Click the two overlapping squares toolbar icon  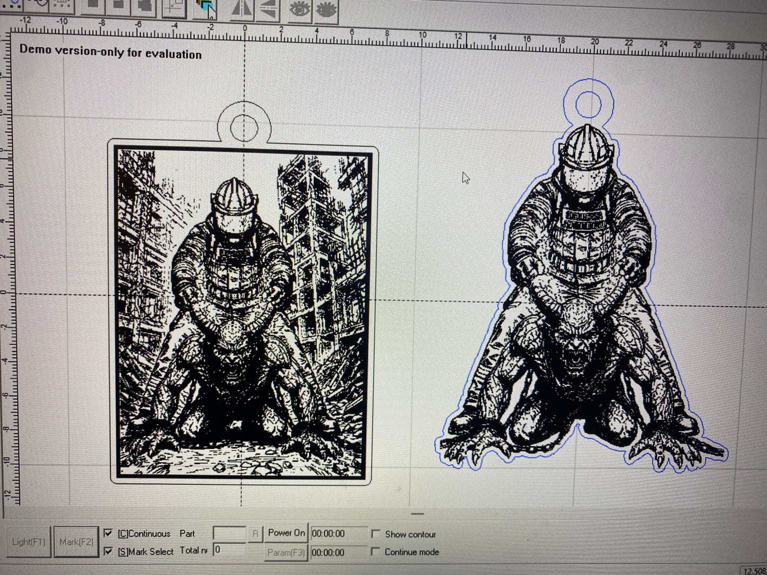click(143, 8)
